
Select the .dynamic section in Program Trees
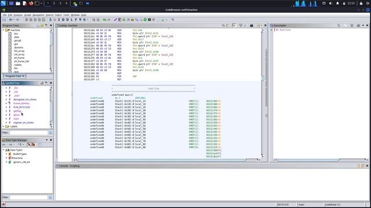[x=19, y=47]
